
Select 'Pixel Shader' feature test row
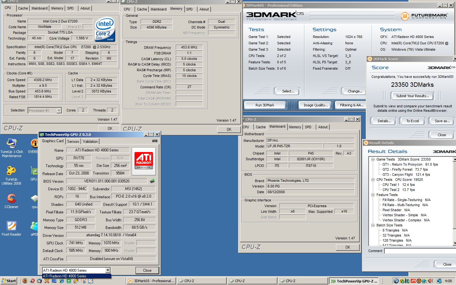(396, 210)
